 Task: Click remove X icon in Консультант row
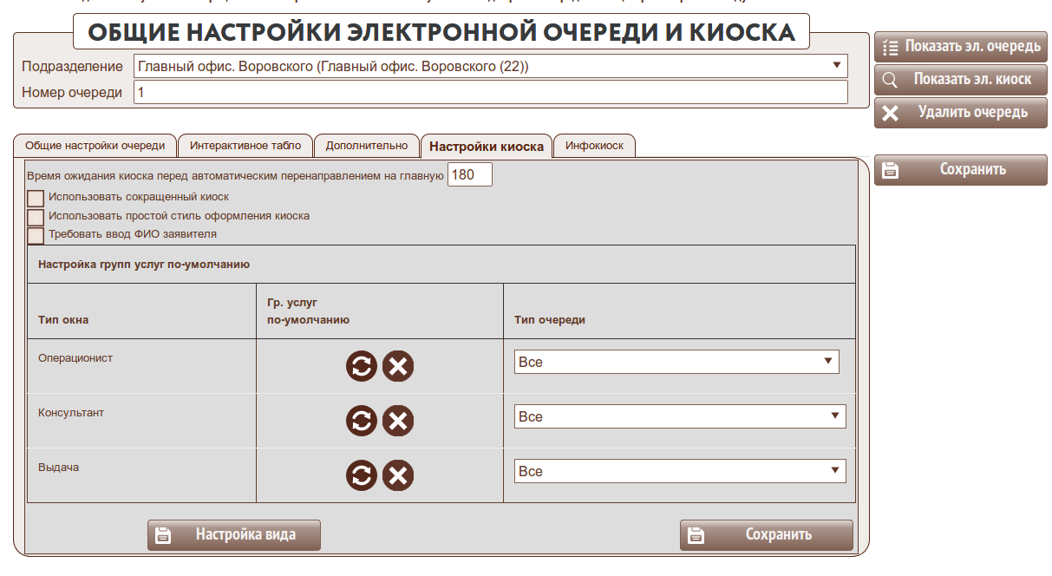point(398,422)
